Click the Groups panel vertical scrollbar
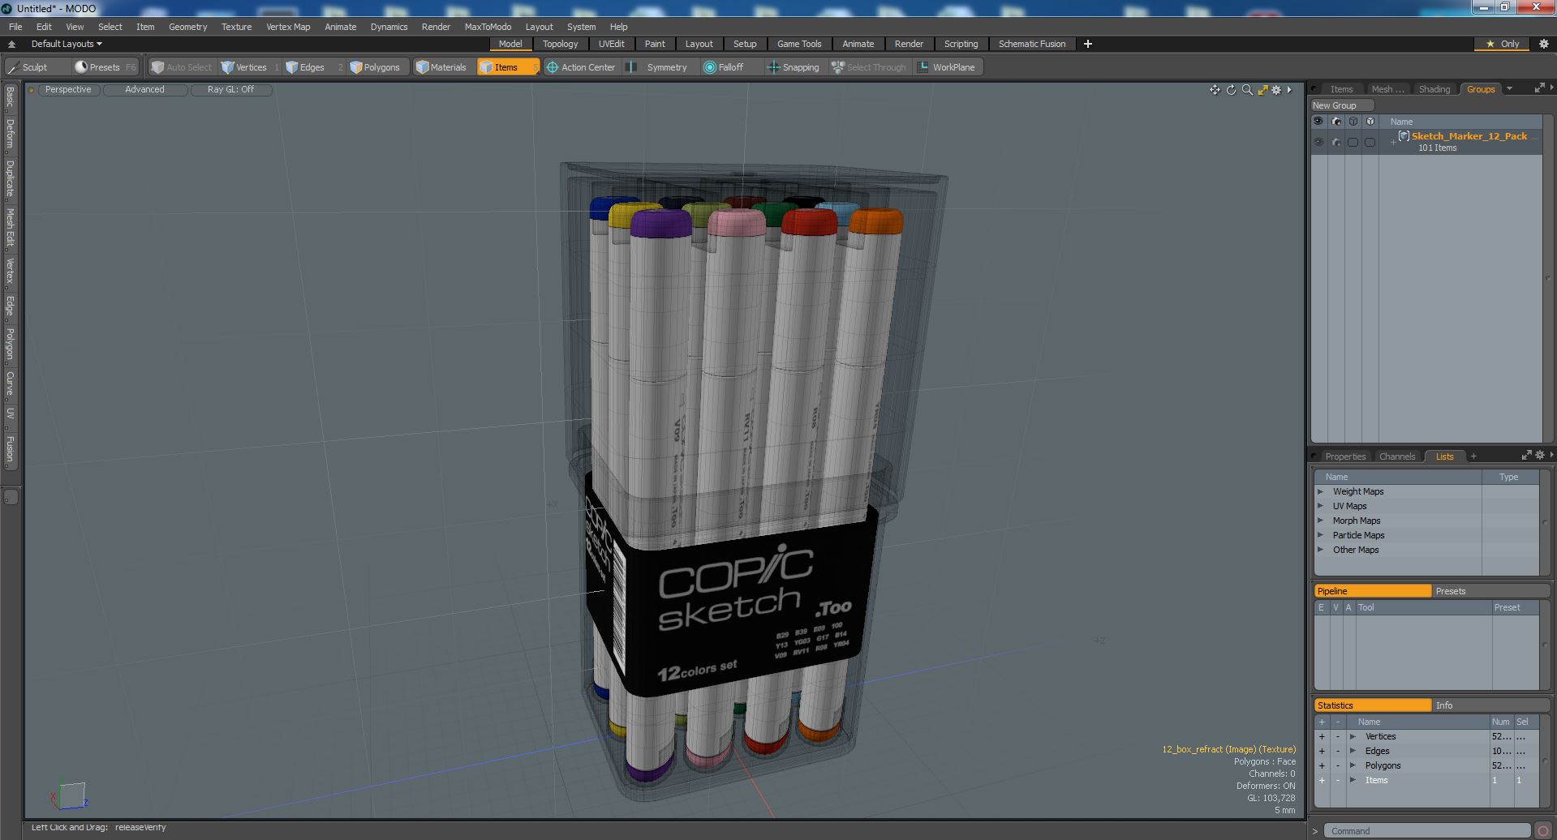Screen dimensions: 1557x840 click(1547, 278)
